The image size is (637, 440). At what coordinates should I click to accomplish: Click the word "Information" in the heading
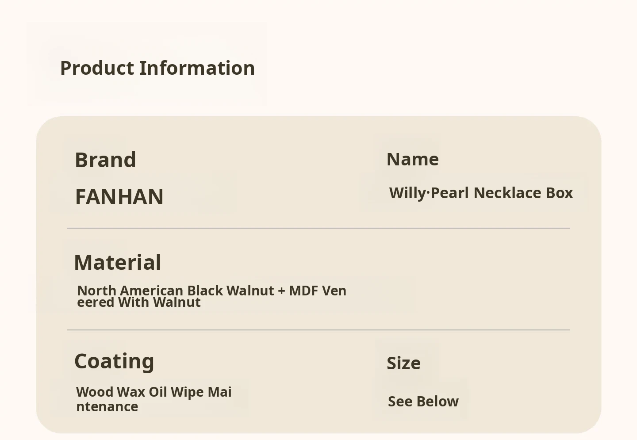(197, 68)
